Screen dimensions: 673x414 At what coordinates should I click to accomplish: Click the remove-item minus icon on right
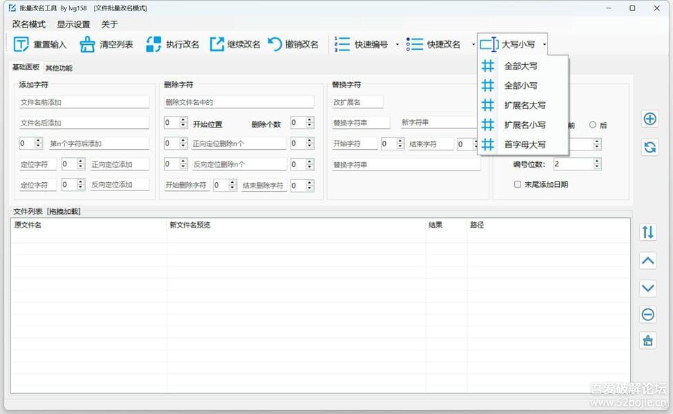[647, 314]
